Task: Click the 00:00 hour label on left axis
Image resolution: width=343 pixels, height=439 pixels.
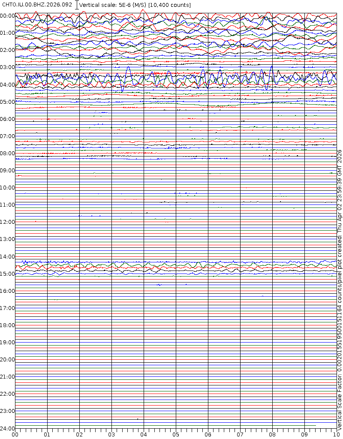Action: coord(7,16)
